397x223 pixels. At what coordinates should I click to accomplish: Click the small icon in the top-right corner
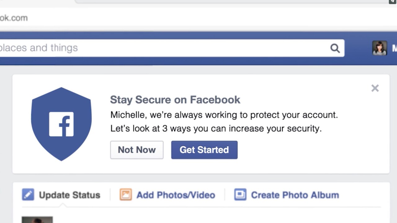(x=393, y=2)
